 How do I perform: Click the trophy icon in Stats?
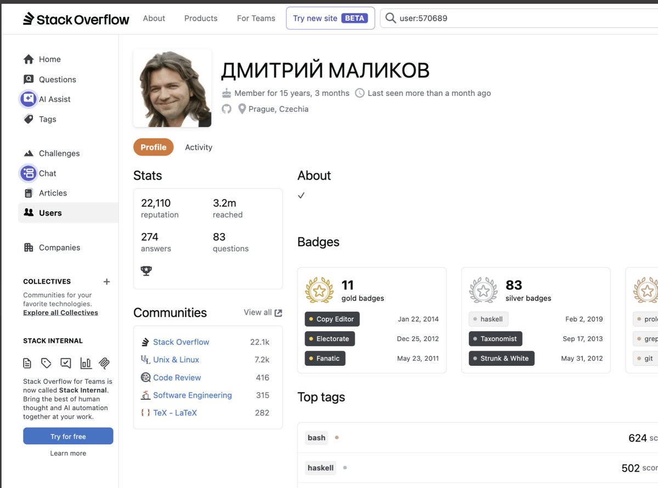tap(146, 270)
